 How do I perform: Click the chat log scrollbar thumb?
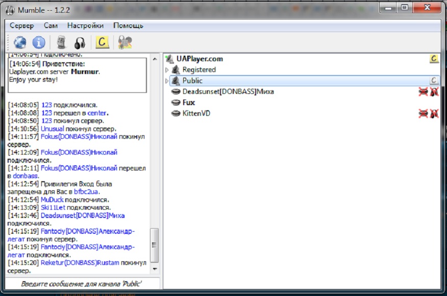click(x=155, y=245)
